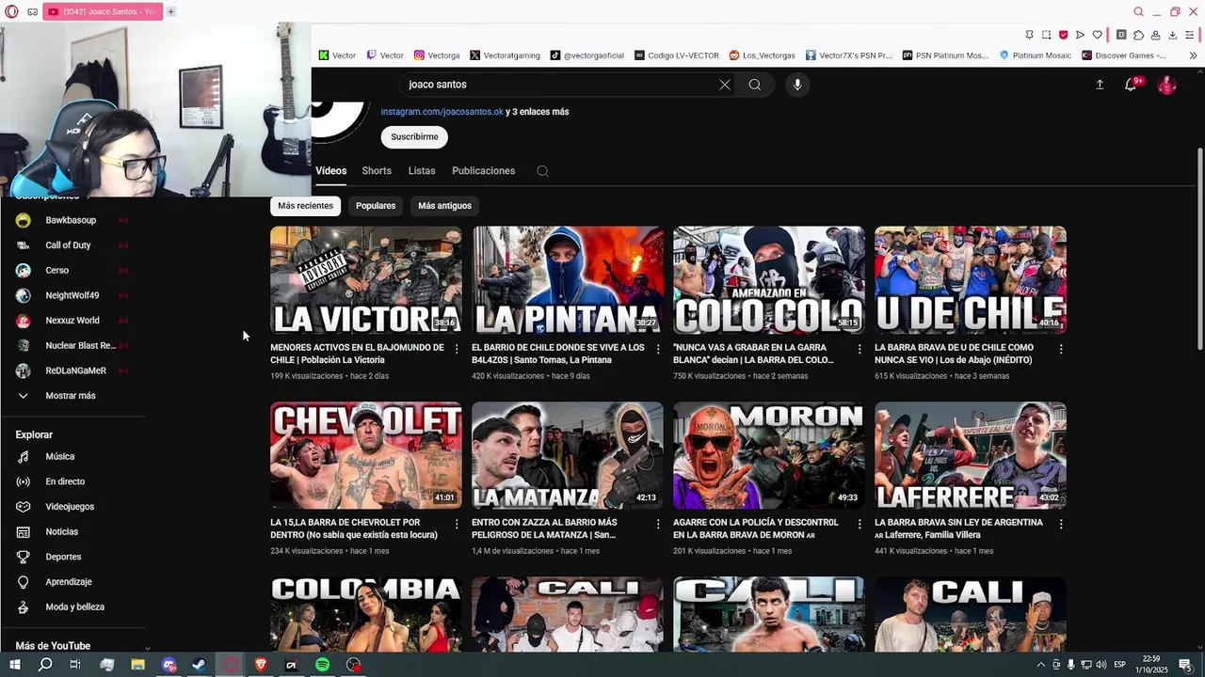Viewport: 1205px width, 677px height.
Task: Switch to the Vídeos channel tab
Action: 330,171
